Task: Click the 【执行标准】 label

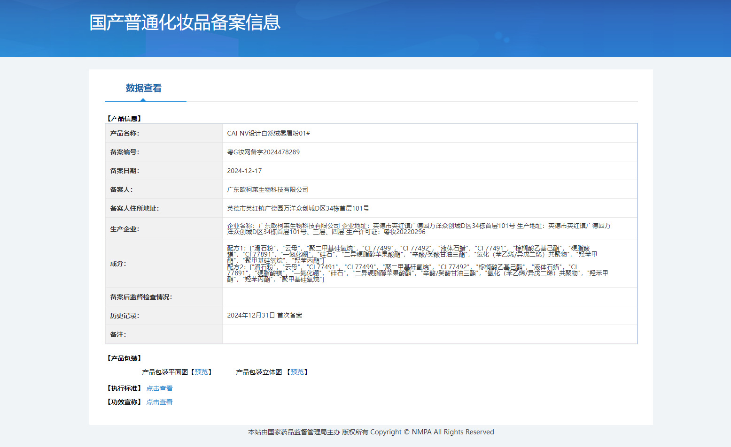Action: click(124, 388)
